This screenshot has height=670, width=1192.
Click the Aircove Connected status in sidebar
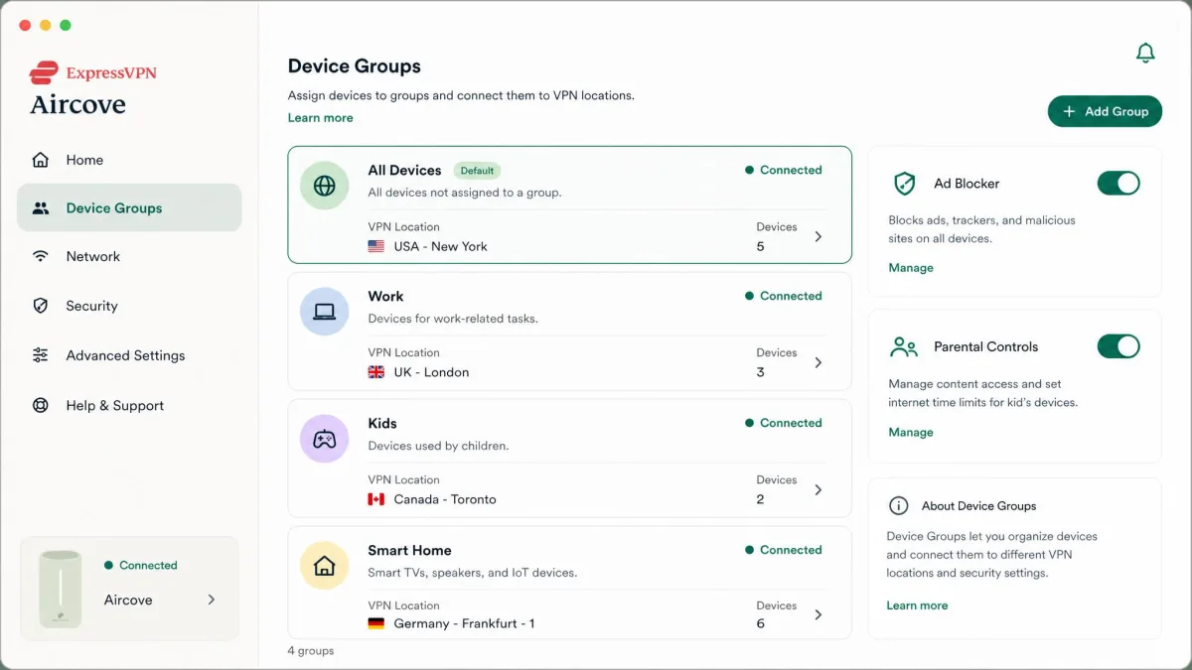point(141,565)
